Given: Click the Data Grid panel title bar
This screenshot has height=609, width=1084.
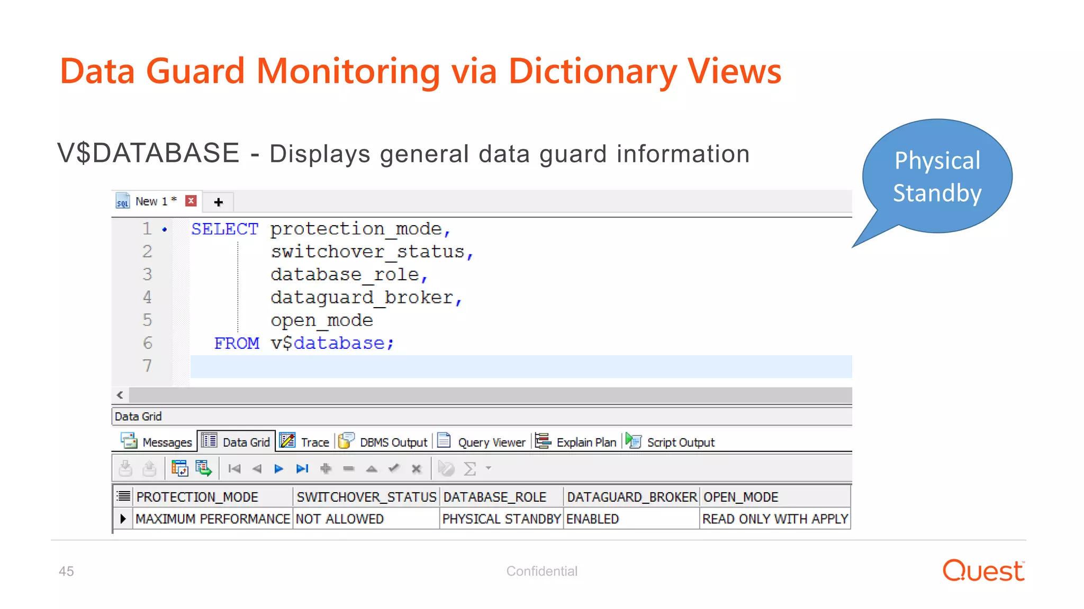Looking at the screenshot, I should [482, 416].
